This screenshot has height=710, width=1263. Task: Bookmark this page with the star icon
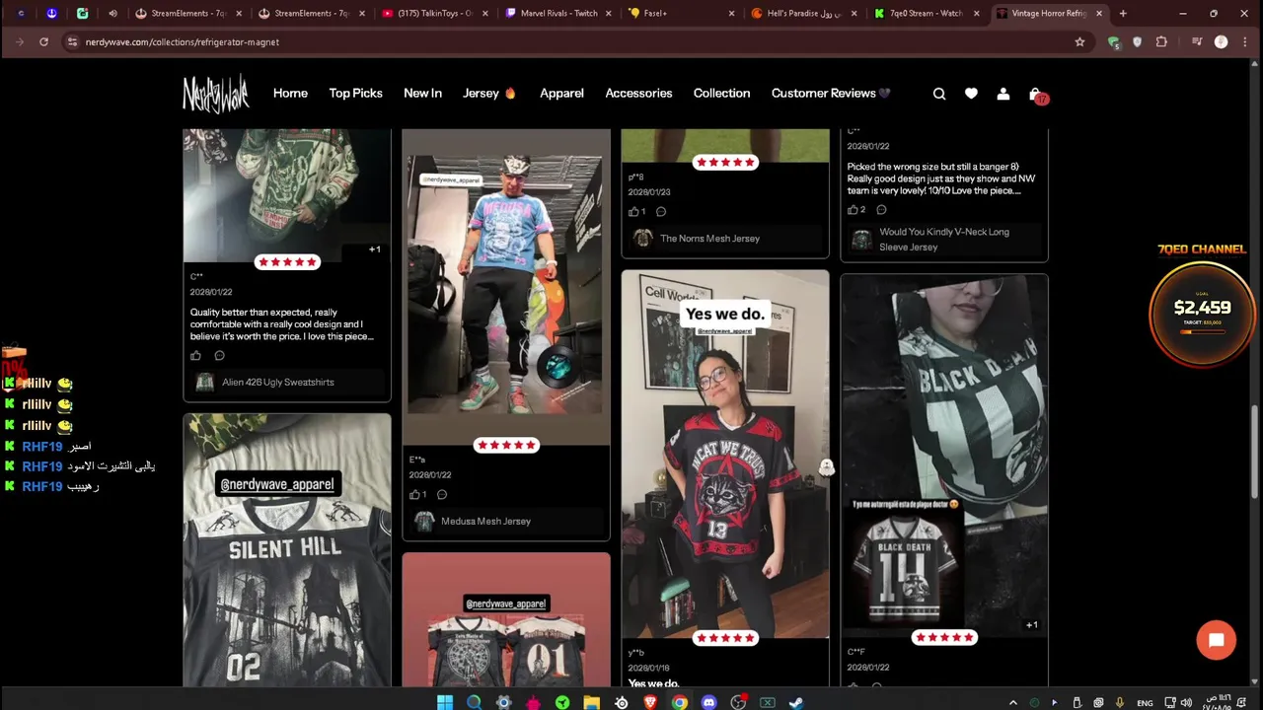1079,42
